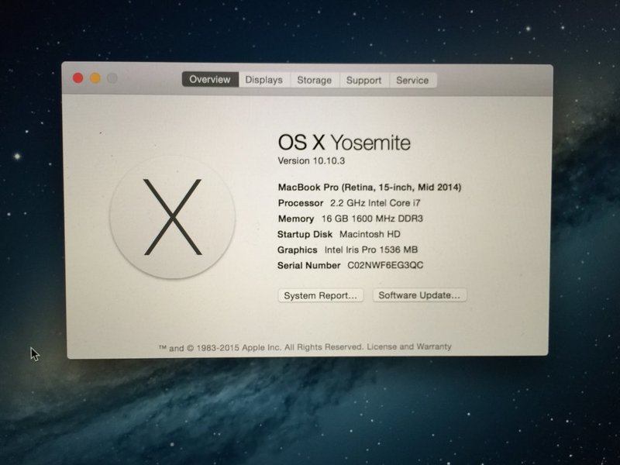
Task: Click the Macintosh HD startup disk value
Action: [x=370, y=234]
